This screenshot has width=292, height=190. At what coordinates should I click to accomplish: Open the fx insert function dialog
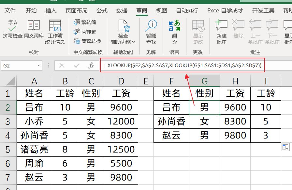click(x=91, y=66)
